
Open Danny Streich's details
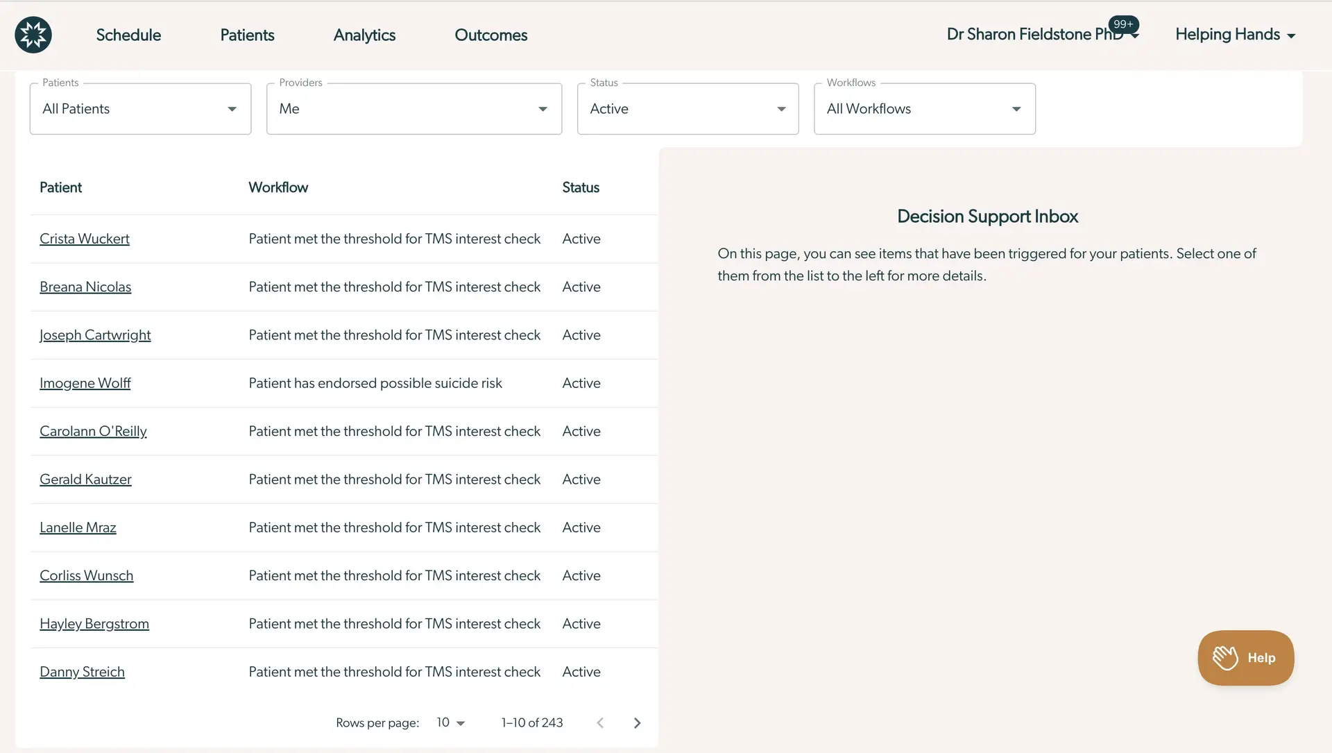pyautogui.click(x=82, y=671)
